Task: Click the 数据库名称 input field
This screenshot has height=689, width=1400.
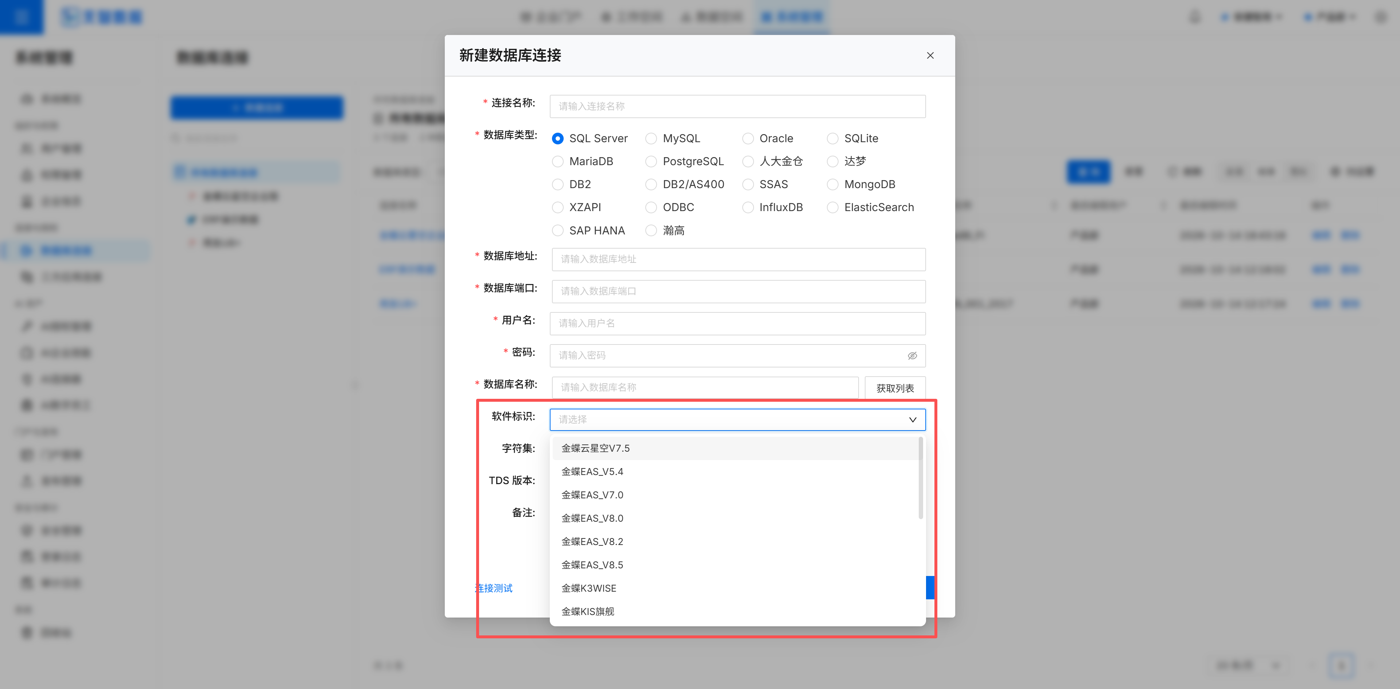Action: coord(705,388)
